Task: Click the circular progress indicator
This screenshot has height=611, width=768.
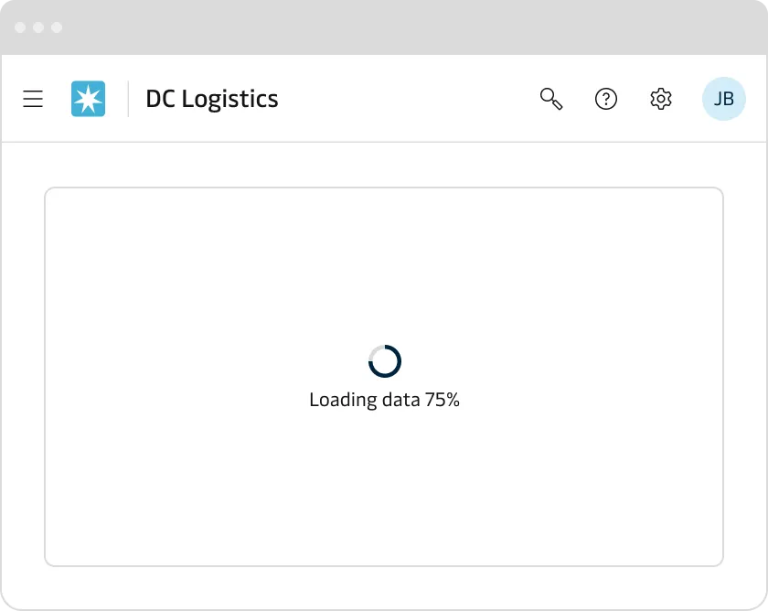Action: pos(384,360)
